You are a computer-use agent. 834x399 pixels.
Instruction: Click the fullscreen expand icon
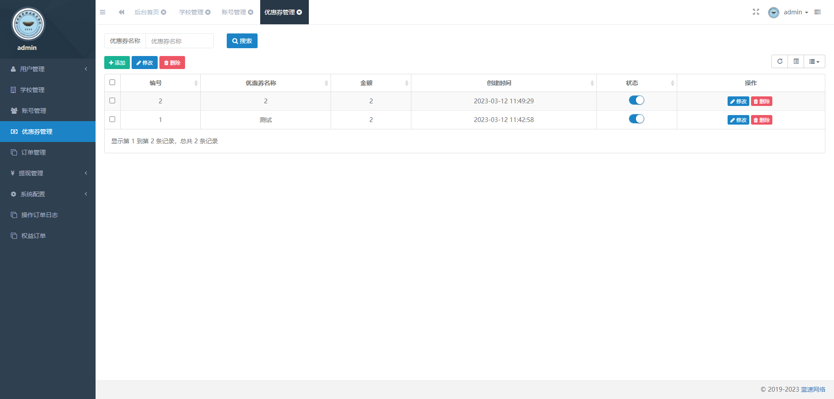(756, 12)
